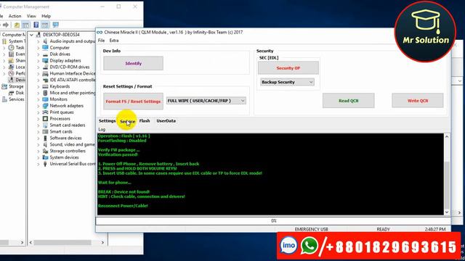Screen dimensions: 465x261
Task: Select the Task Scheduler tree item
Action: point(20,48)
